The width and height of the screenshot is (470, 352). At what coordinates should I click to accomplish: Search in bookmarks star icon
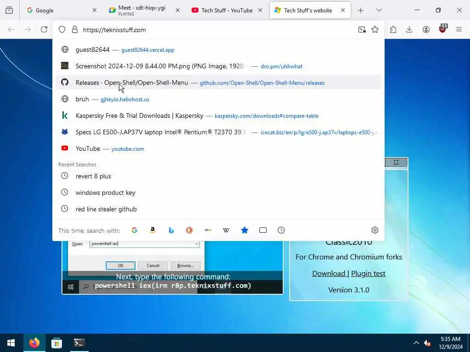pyautogui.click(x=245, y=230)
